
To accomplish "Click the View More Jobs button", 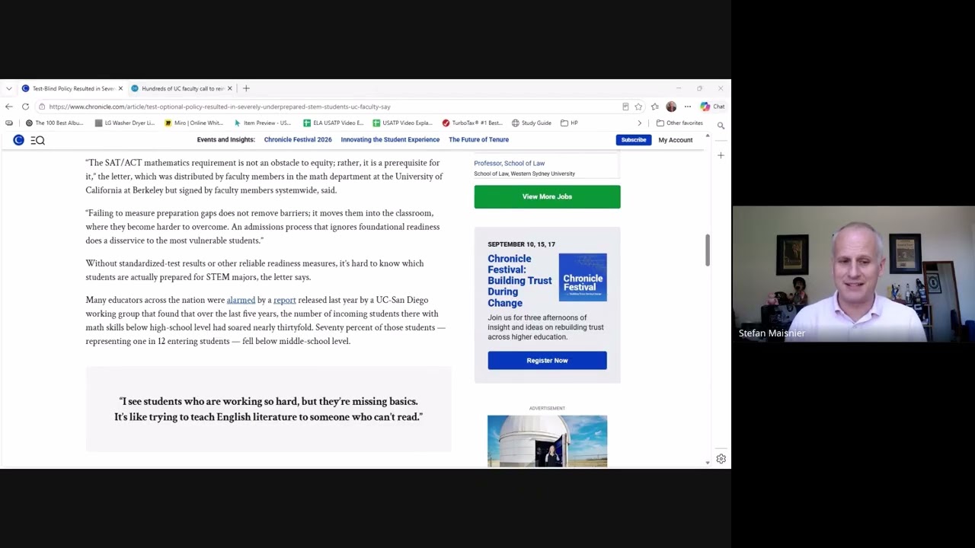I will click(x=547, y=196).
